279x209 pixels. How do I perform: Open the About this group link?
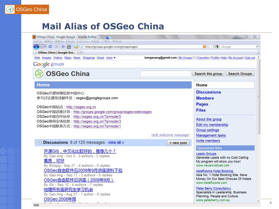coord(209,119)
